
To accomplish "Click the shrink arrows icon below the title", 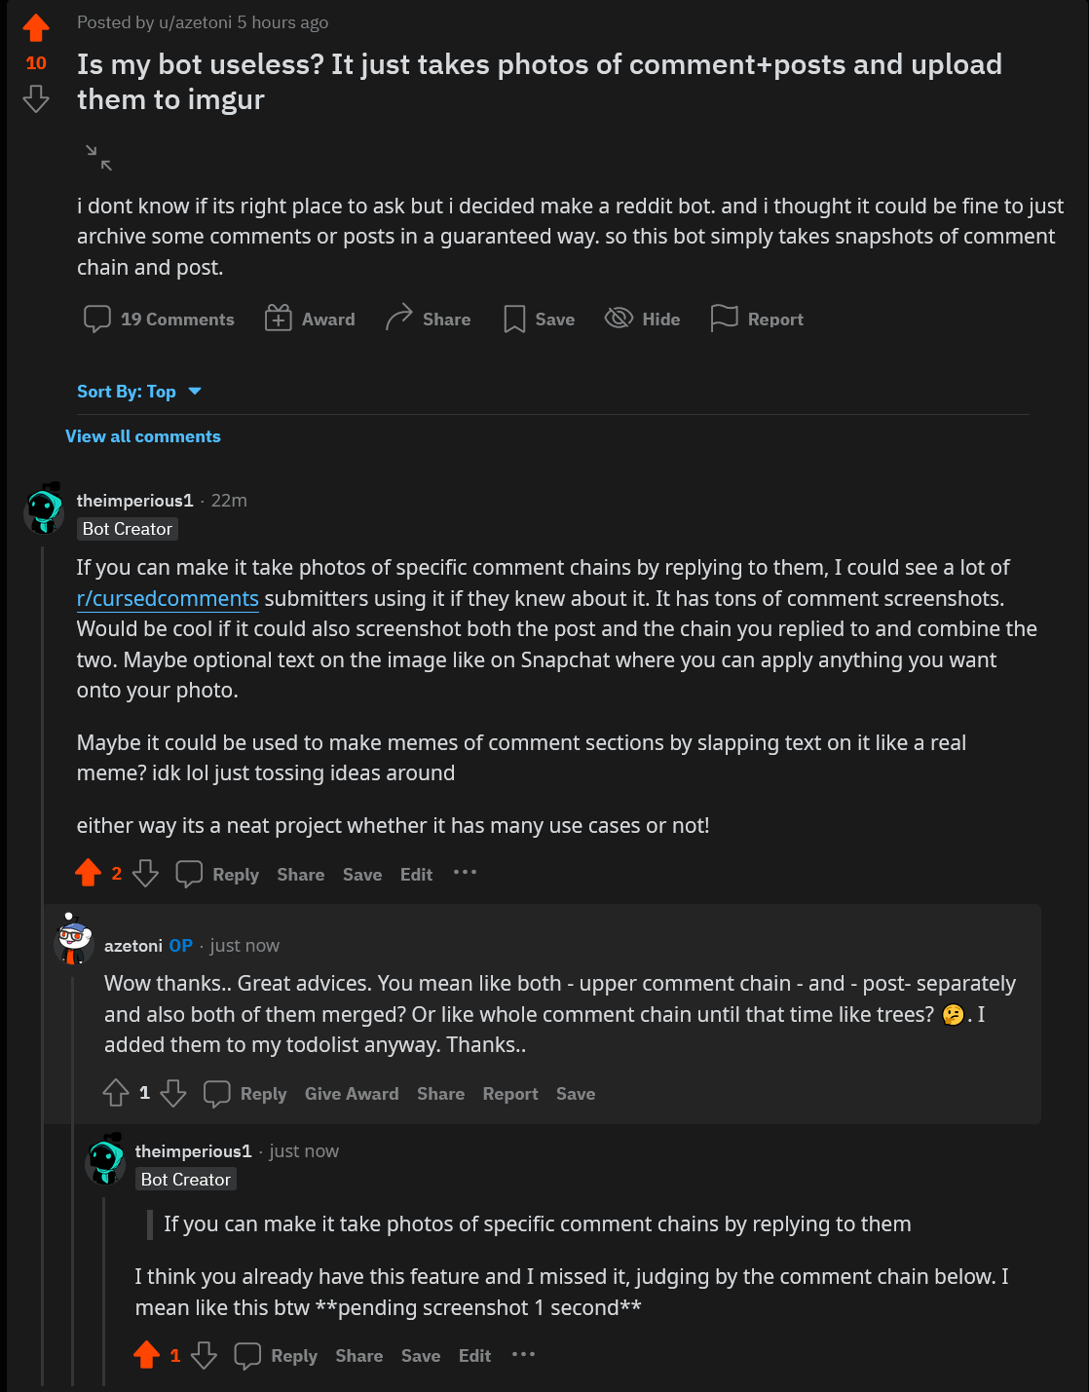I will [98, 158].
